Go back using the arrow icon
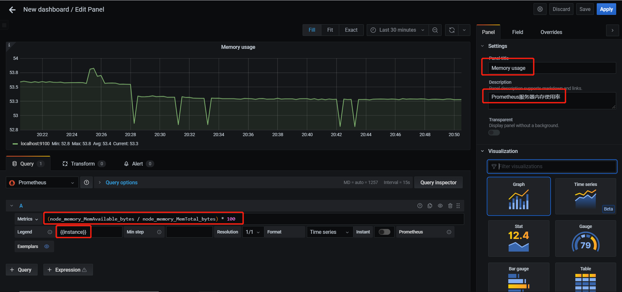Viewport: 622px width, 292px height. tap(12, 10)
